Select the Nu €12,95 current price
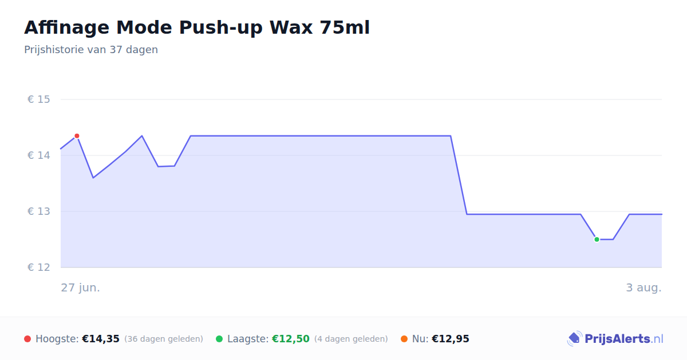The image size is (687, 360). click(451, 339)
